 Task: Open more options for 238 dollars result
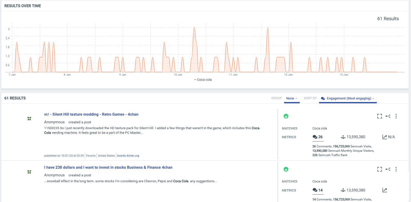pyautogui.click(x=396, y=169)
